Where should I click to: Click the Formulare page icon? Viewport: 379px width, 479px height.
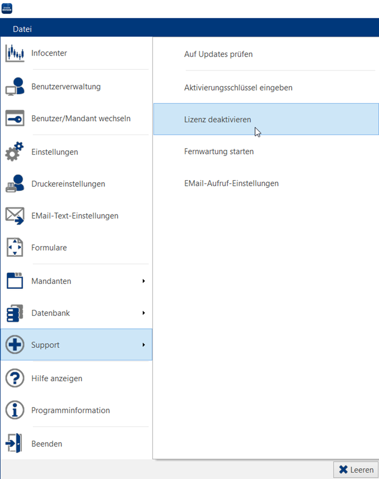point(15,247)
